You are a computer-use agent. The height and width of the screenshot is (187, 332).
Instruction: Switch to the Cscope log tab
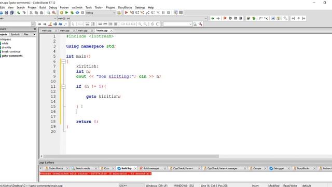click(257, 168)
